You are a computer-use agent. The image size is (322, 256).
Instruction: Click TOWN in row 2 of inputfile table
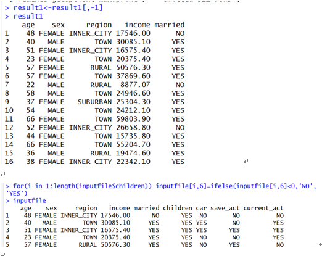pos(90,223)
